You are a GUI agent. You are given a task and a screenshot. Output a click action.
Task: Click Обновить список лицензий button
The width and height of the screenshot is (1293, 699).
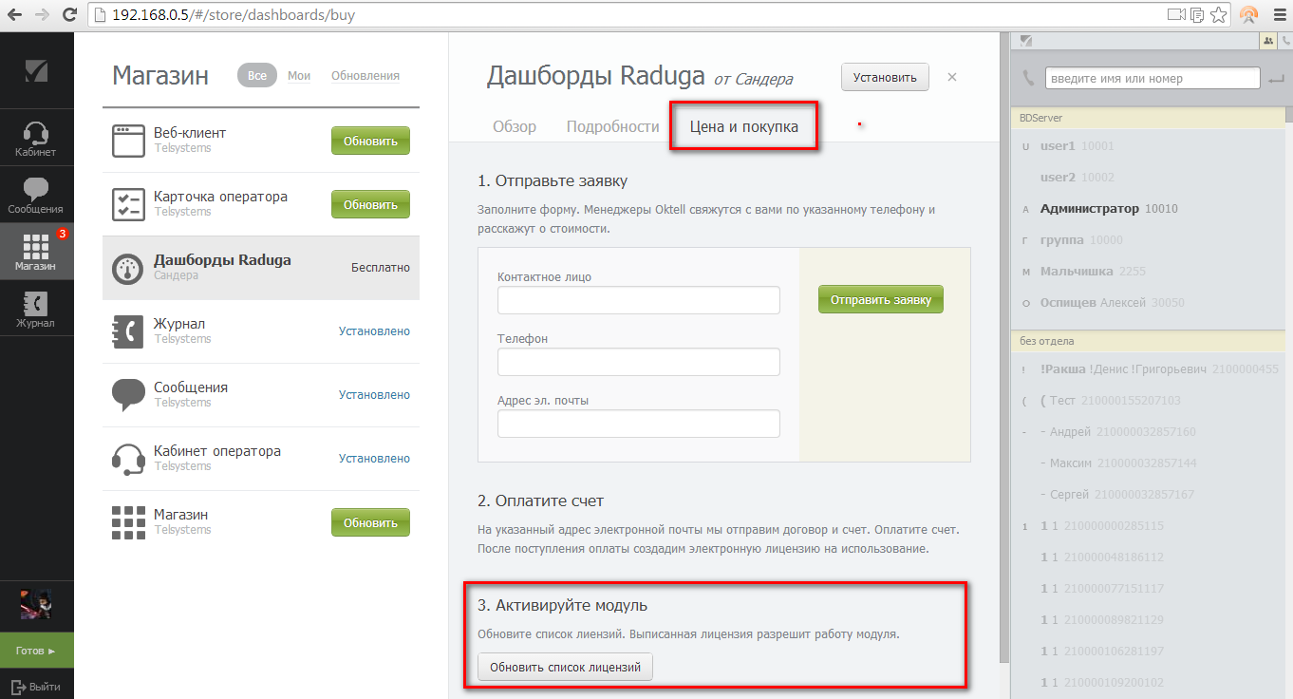pos(565,668)
